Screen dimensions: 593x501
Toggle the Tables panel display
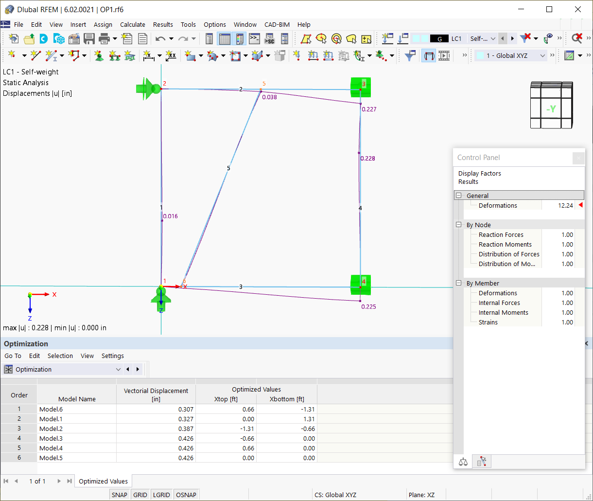click(225, 39)
